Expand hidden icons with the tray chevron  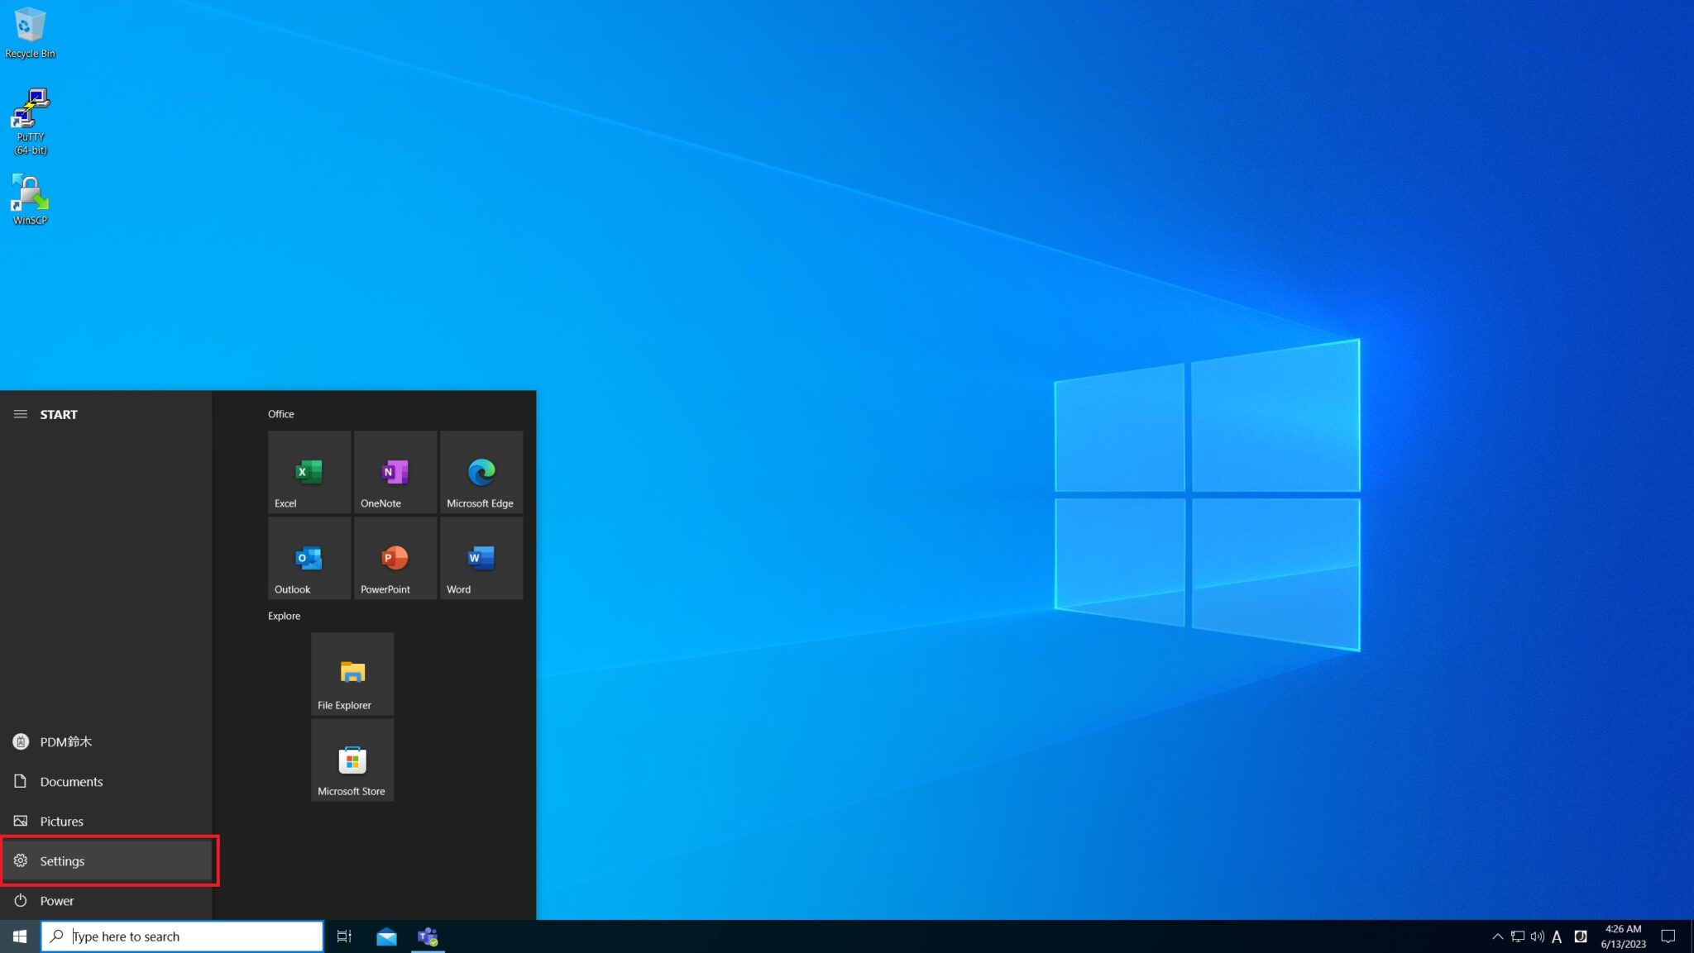tap(1497, 936)
